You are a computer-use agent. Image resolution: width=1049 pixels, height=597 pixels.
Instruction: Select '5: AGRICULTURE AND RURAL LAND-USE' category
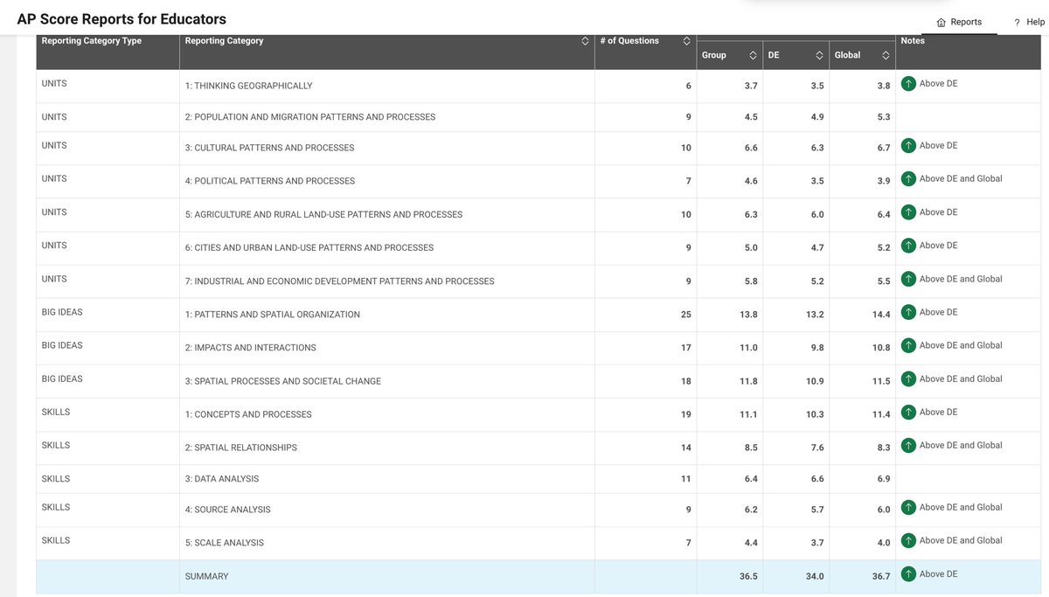[x=323, y=214]
